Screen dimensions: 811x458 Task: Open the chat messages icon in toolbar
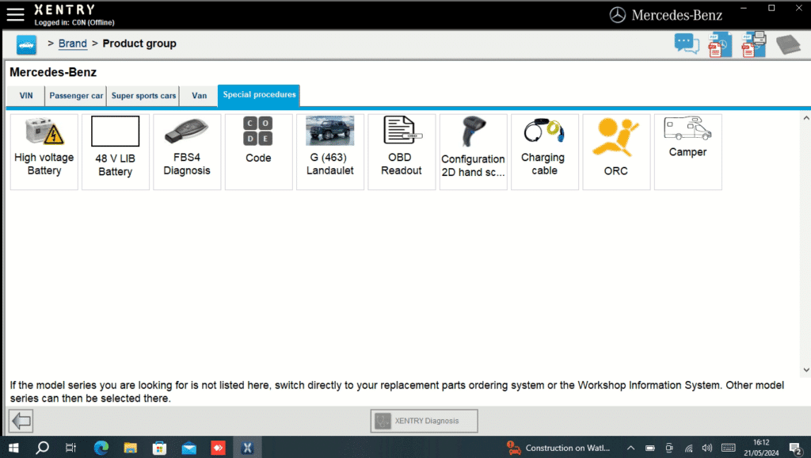[687, 44]
